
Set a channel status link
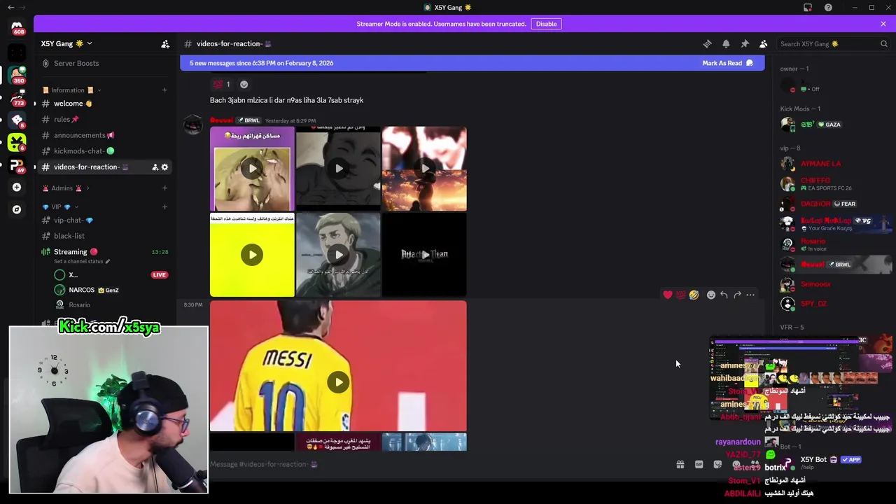[81, 262]
